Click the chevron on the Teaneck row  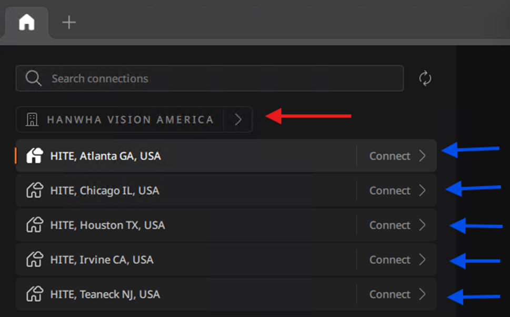[423, 294]
